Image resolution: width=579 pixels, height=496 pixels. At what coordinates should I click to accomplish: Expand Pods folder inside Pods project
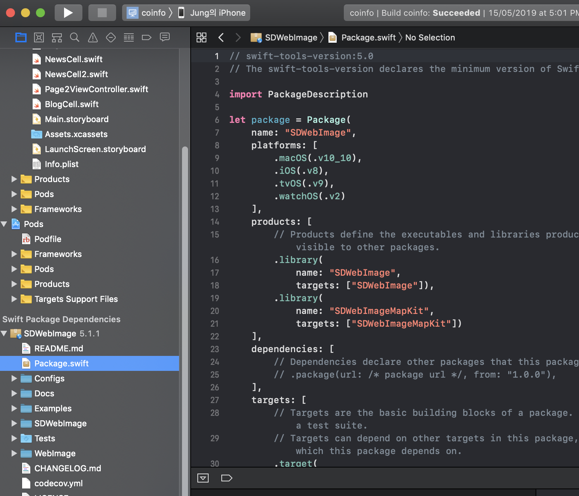[14, 269]
